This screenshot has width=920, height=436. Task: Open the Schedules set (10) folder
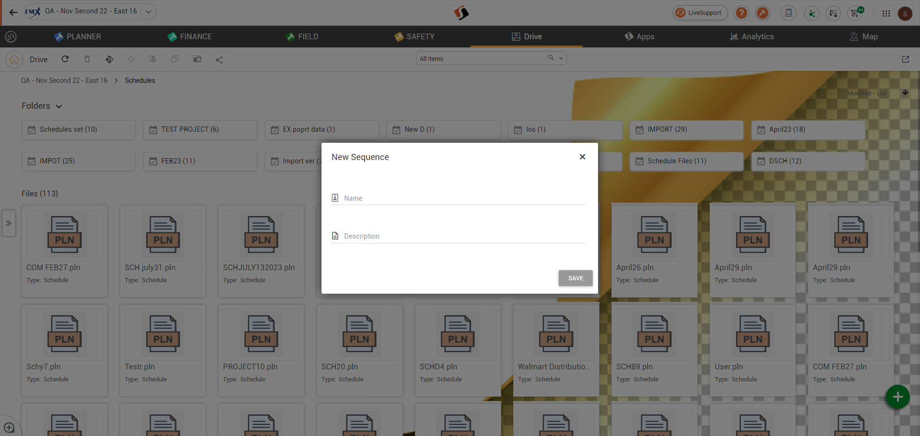[79, 130]
